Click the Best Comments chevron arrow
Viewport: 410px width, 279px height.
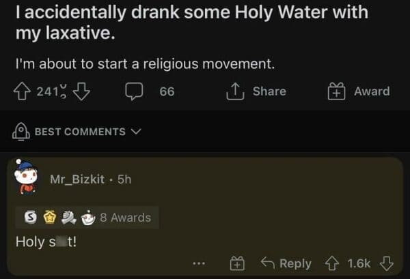pos(136,131)
